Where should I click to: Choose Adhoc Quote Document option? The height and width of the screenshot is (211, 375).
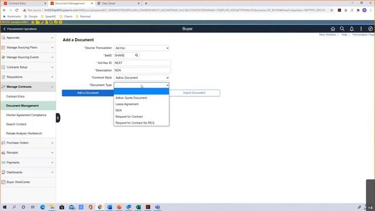click(141, 98)
